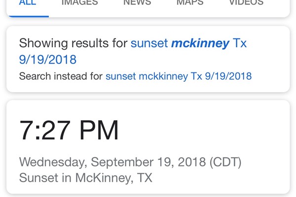Tap the "Showing results for" text
Screen dimensions: 296x197
pyautogui.click(x=73, y=43)
